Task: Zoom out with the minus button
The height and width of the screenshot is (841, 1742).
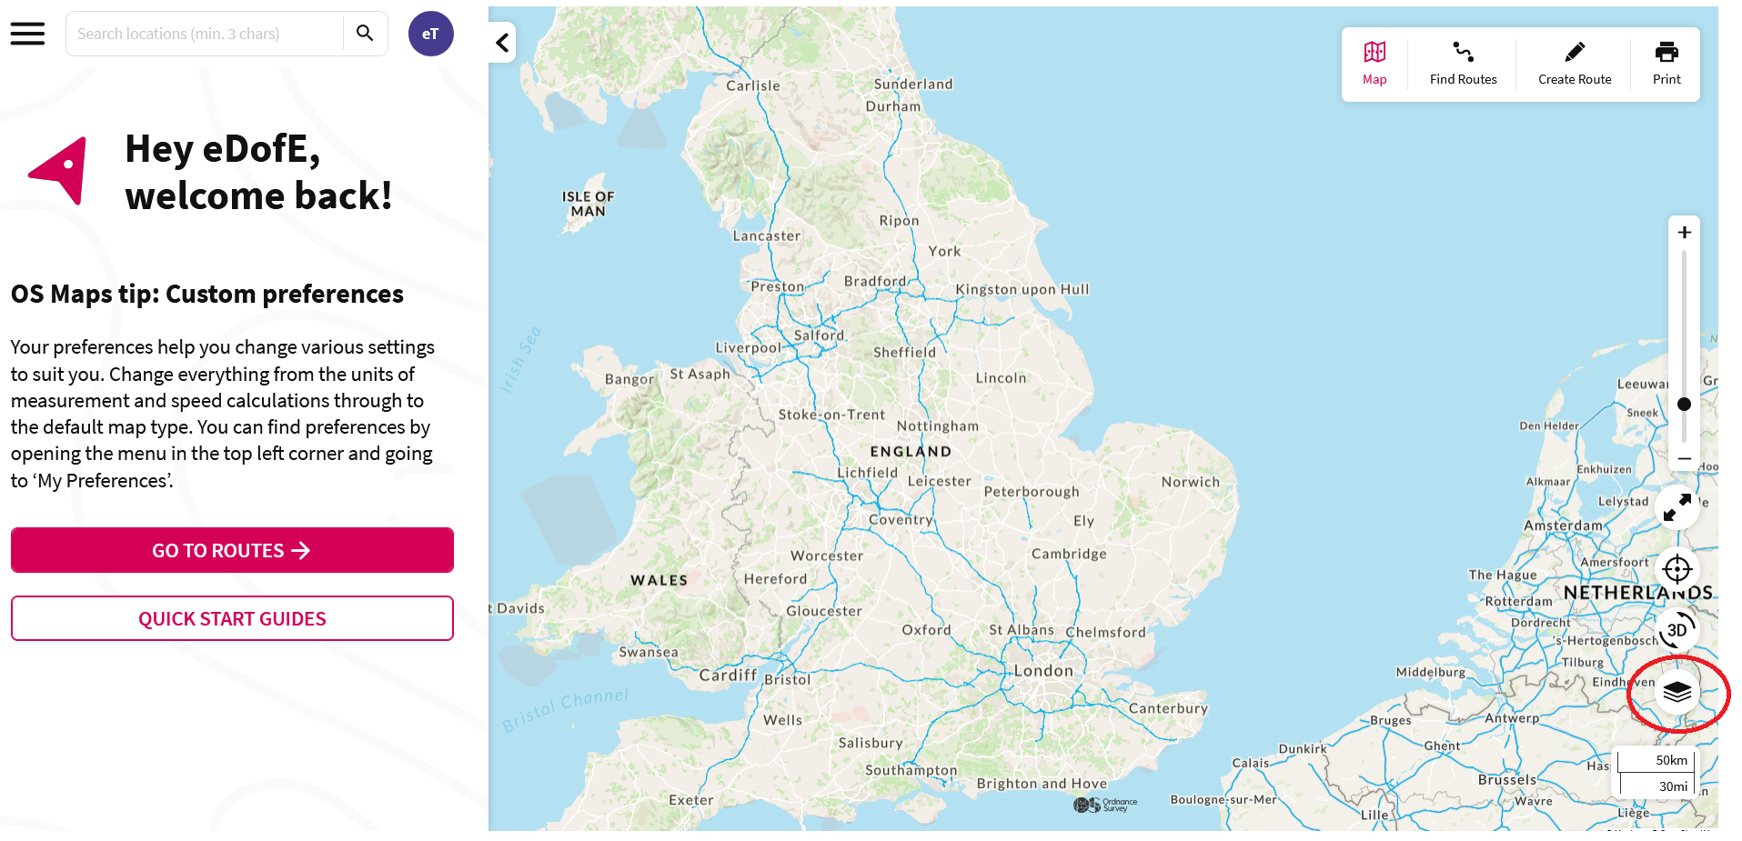Action: 1685,459
